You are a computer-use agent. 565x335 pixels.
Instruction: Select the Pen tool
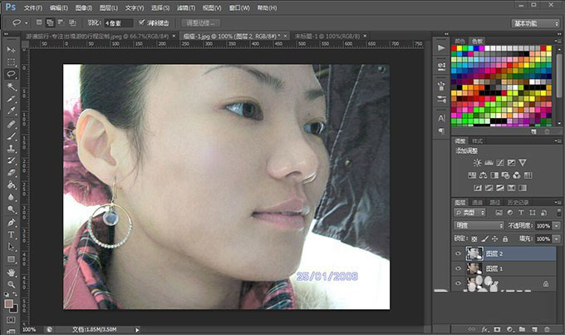click(12, 223)
